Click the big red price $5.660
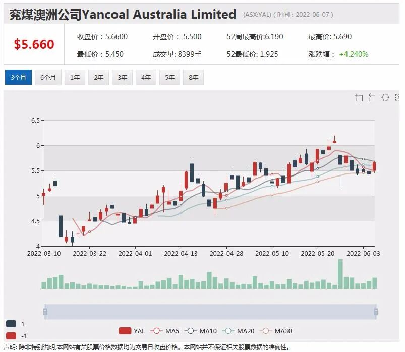 click(x=34, y=44)
